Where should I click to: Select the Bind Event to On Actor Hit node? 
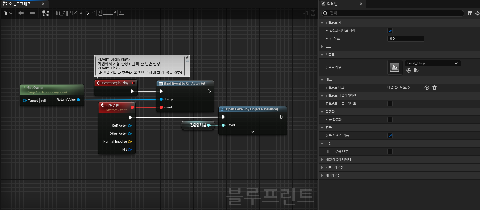coord(185,84)
